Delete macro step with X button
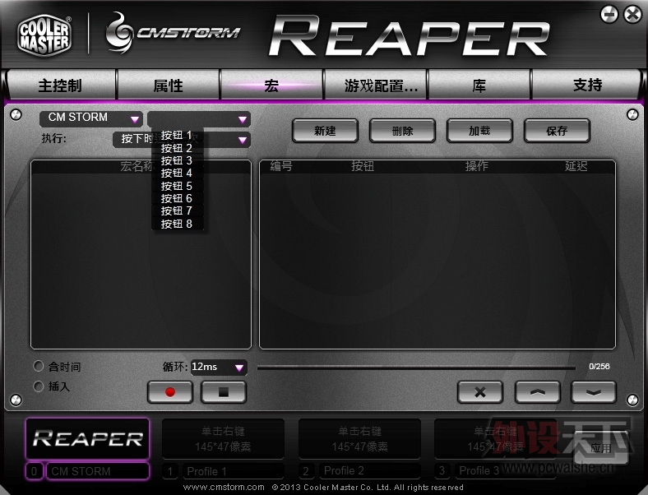The width and height of the screenshot is (648, 495). (x=479, y=391)
